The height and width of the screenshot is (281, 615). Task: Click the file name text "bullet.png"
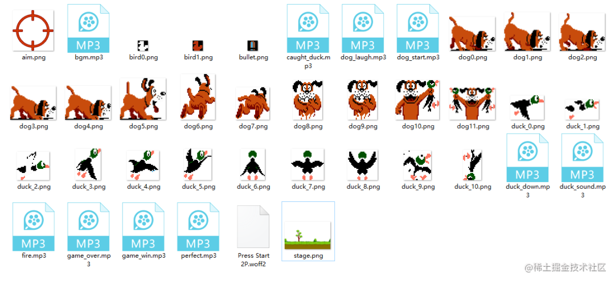pyautogui.click(x=253, y=57)
